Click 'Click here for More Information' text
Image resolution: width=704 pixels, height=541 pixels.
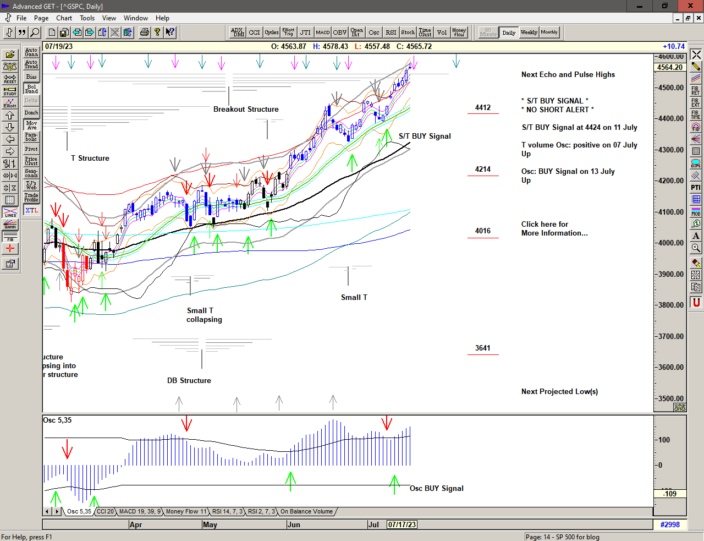tap(554, 228)
